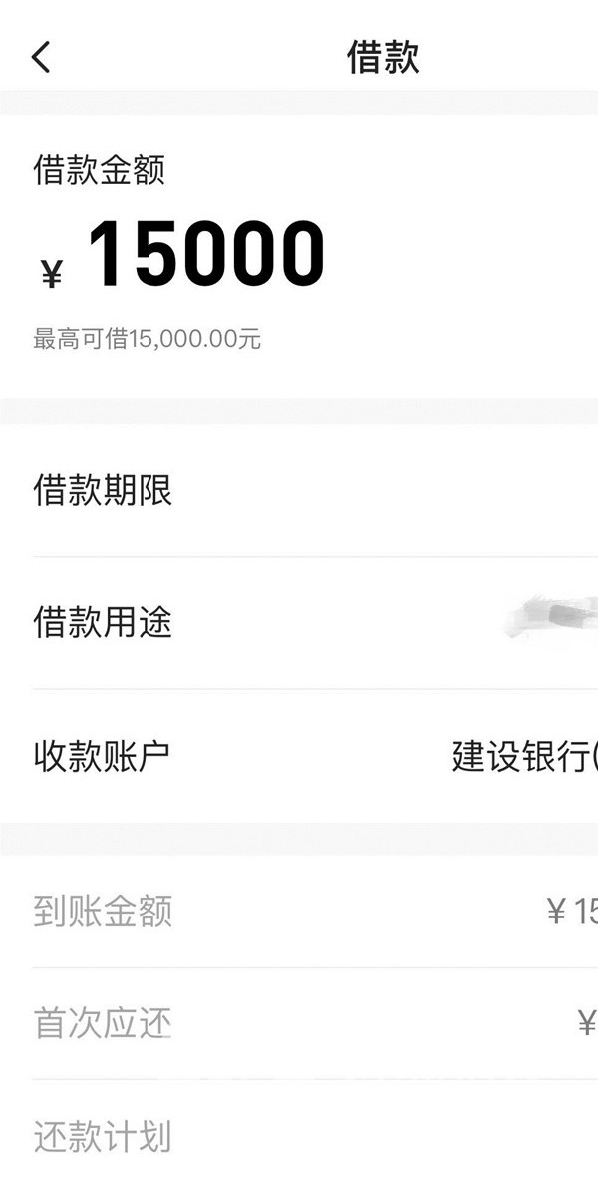Open the 借款用途 row

[299, 622]
